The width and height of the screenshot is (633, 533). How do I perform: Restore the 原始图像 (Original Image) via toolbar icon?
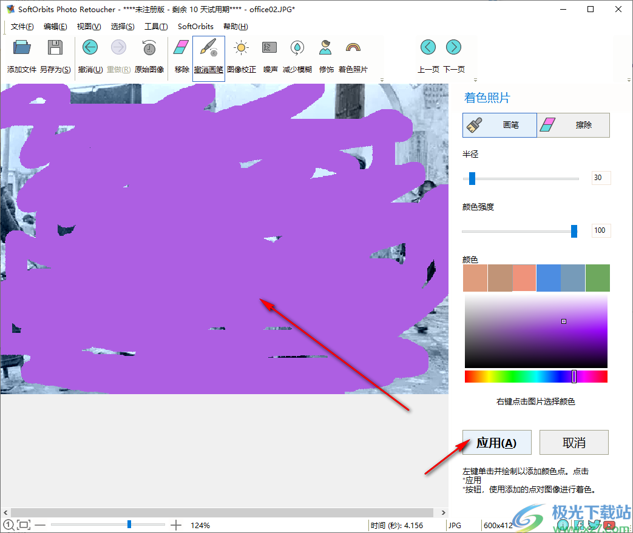pos(149,48)
